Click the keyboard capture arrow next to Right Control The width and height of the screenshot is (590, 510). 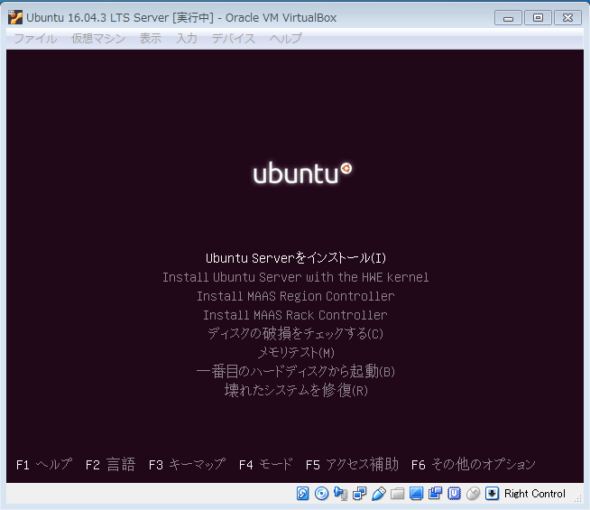492,494
